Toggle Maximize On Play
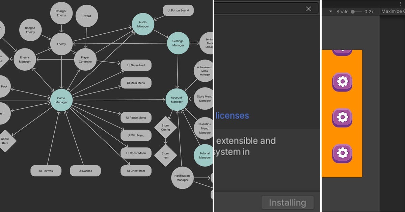Screen dimensions: 405x212 pyautogui.click(x=393, y=11)
